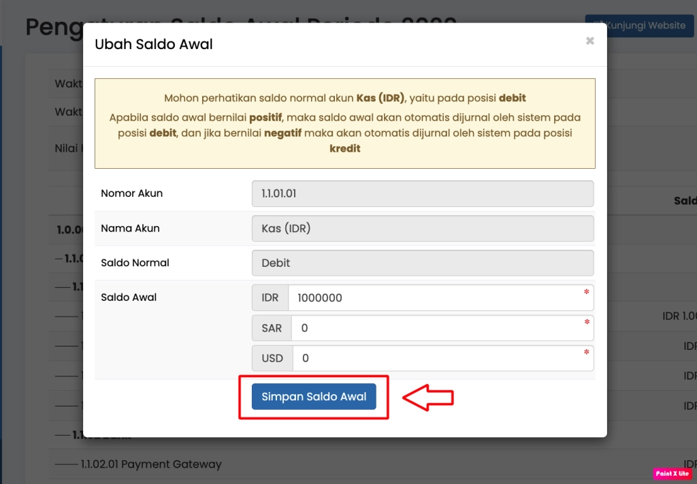Click the yellow saldo normal notice box

(344, 123)
